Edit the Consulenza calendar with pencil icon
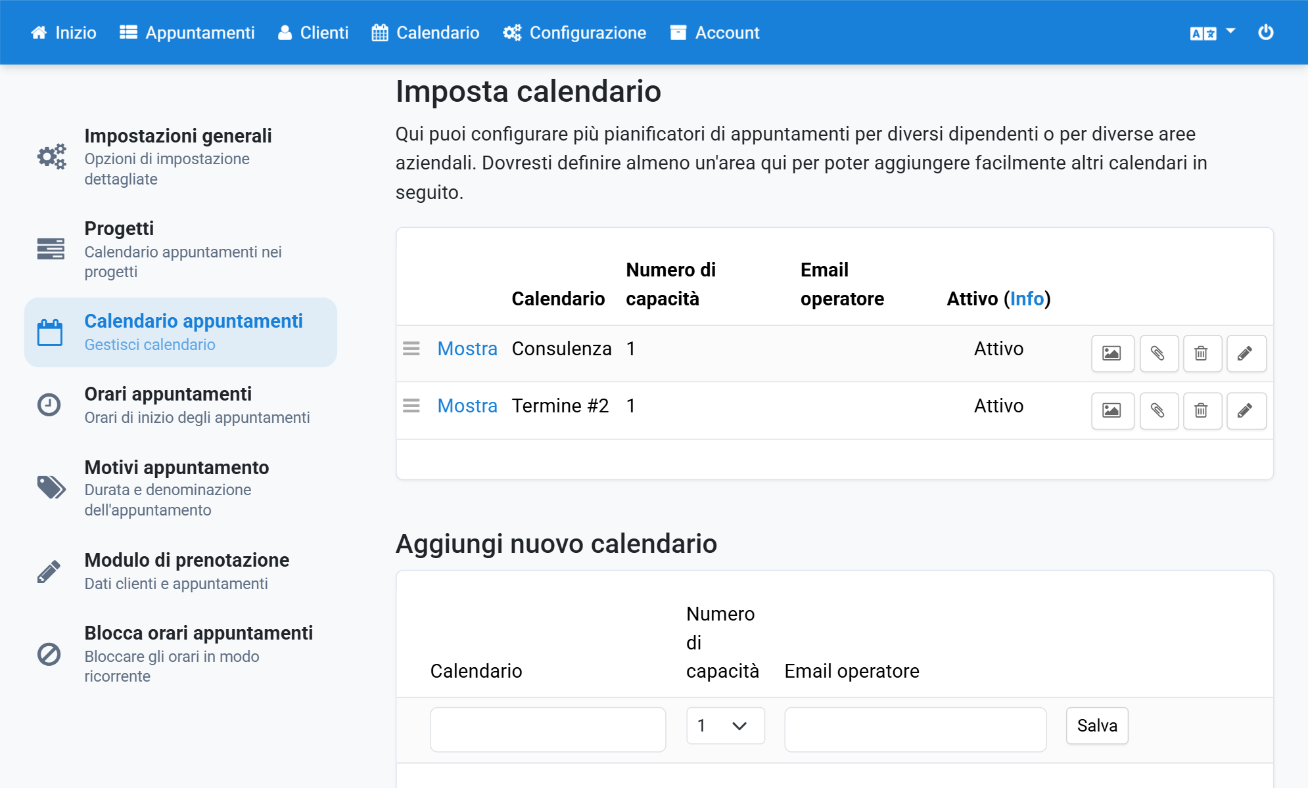The height and width of the screenshot is (788, 1308). [x=1246, y=353]
